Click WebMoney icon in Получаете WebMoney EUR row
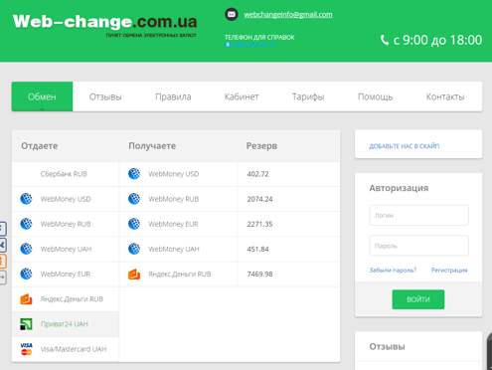The height and width of the screenshot is (370, 492). tap(134, 224)
